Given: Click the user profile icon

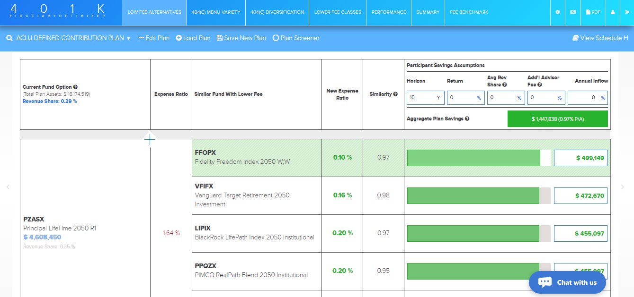Looking at the screenshot, I should 613,12.
